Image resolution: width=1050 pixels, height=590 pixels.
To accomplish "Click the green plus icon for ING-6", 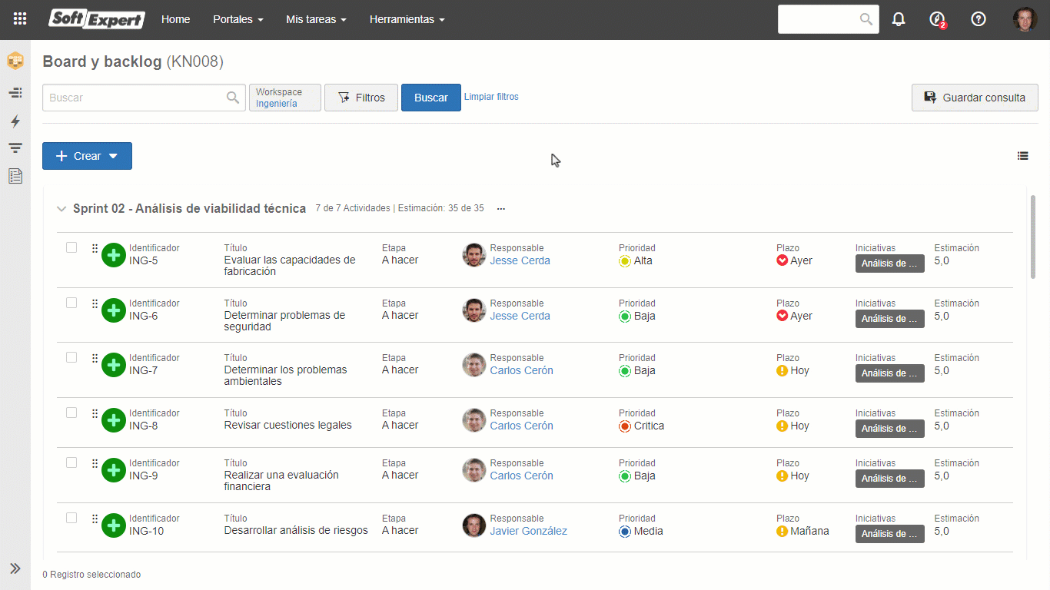I will click(x=114, y=310).
